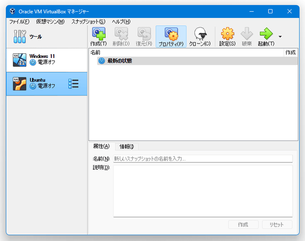Click the リセット button

277,225
